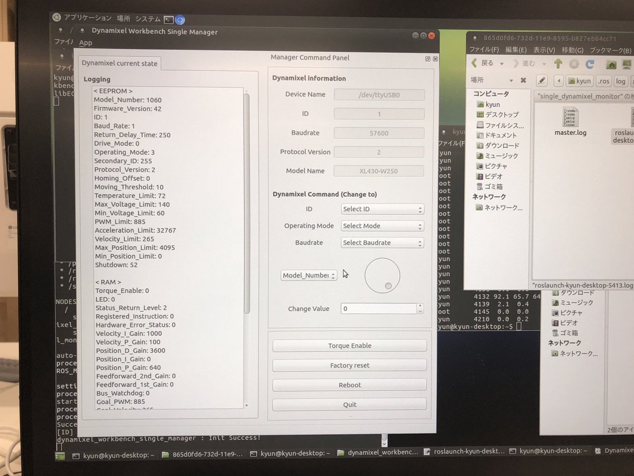Image resolution: width=634 pixels, height=476 pixels.
Task: Open the terminal launcher in top panel
Action: pos(169,19)
